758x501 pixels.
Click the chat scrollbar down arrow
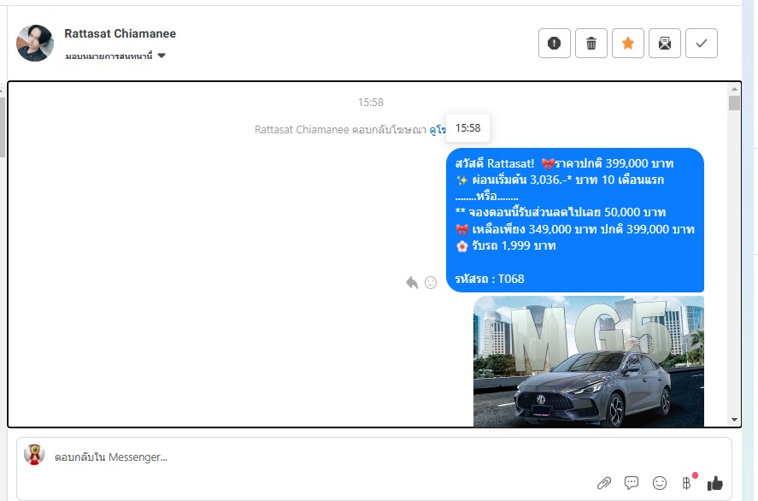click(x=734, y=420)
